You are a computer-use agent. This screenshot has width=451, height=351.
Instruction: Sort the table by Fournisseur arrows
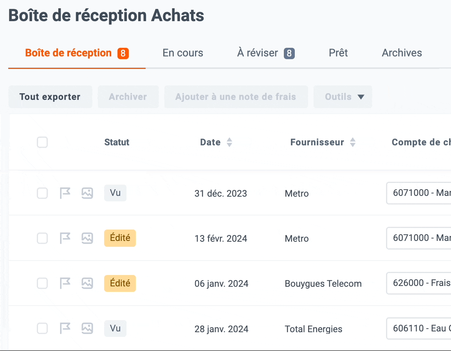(x=353, y=142)
